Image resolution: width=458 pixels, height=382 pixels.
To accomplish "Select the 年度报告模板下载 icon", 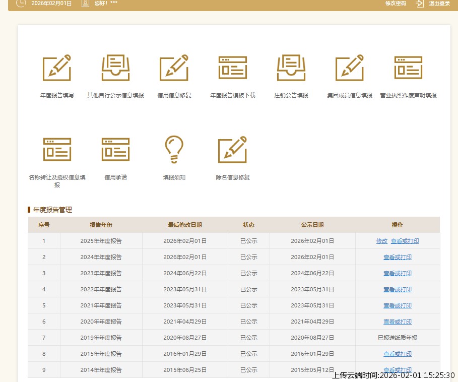I will pyautogui.click(x=232, y=68).
